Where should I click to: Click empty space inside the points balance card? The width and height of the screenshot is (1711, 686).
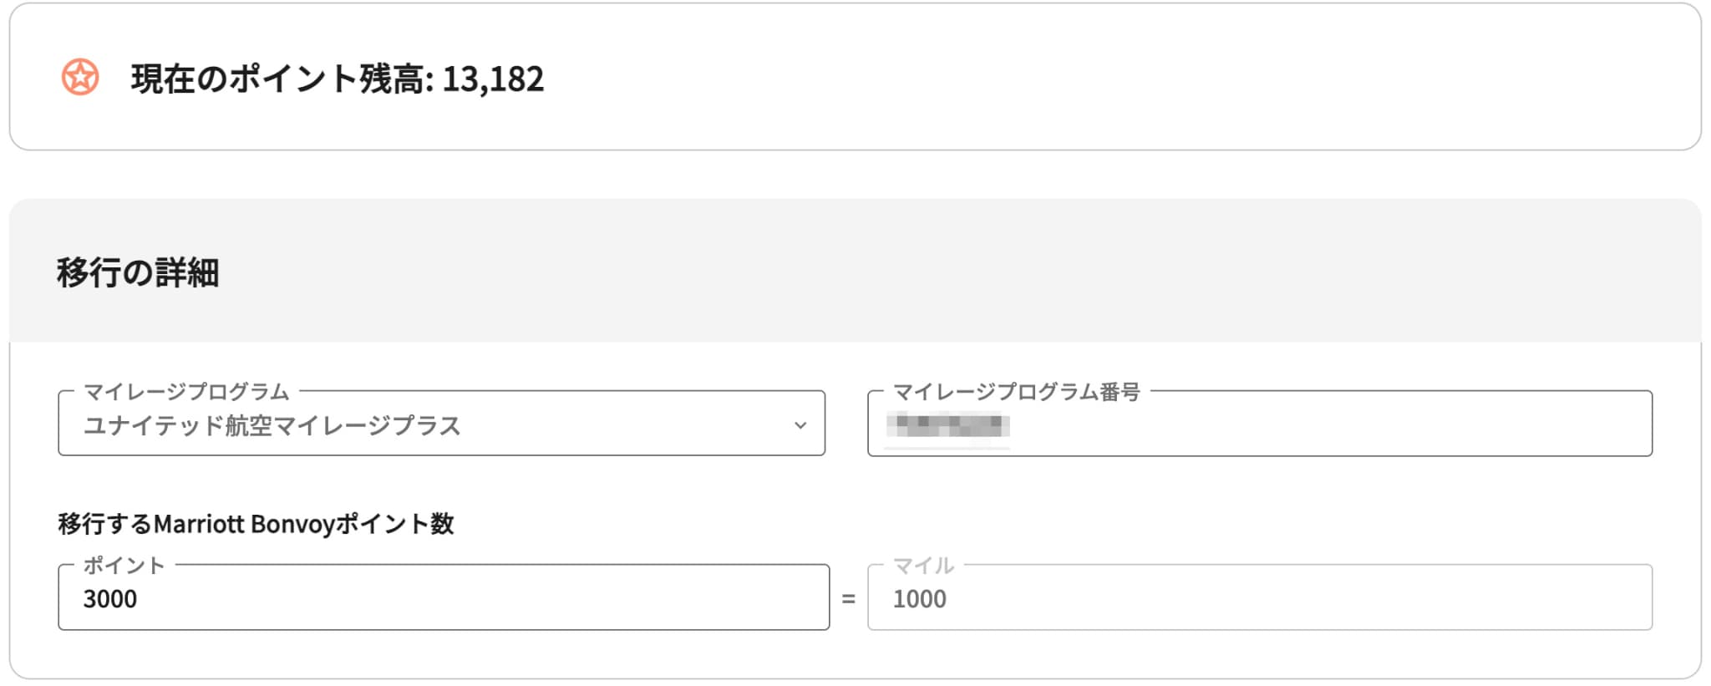pos(1086,77)
